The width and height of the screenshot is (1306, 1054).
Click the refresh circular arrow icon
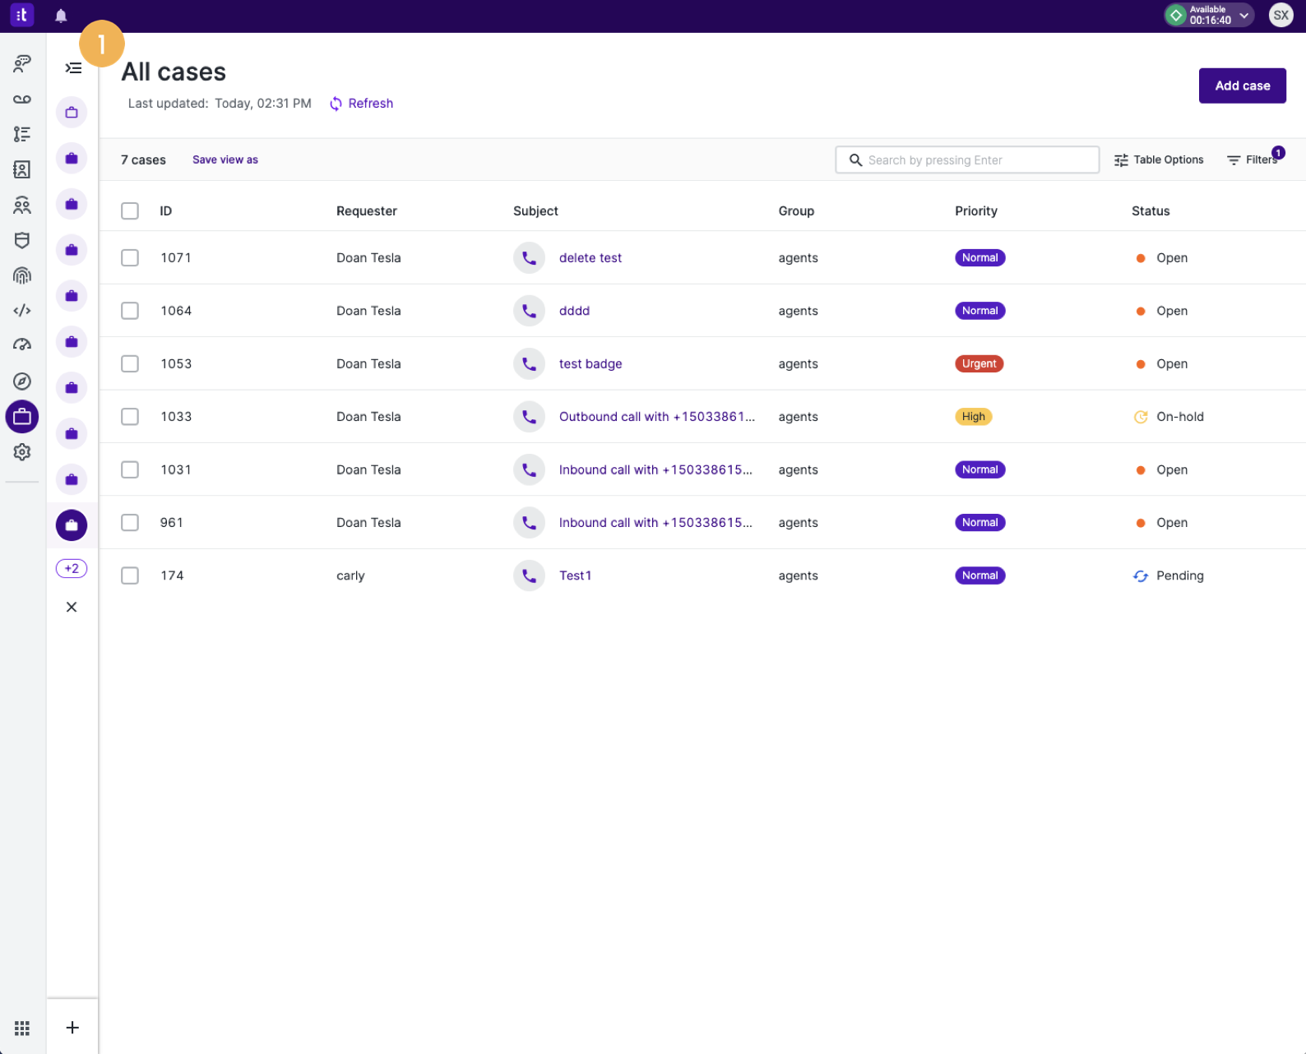tap(336, 104)
